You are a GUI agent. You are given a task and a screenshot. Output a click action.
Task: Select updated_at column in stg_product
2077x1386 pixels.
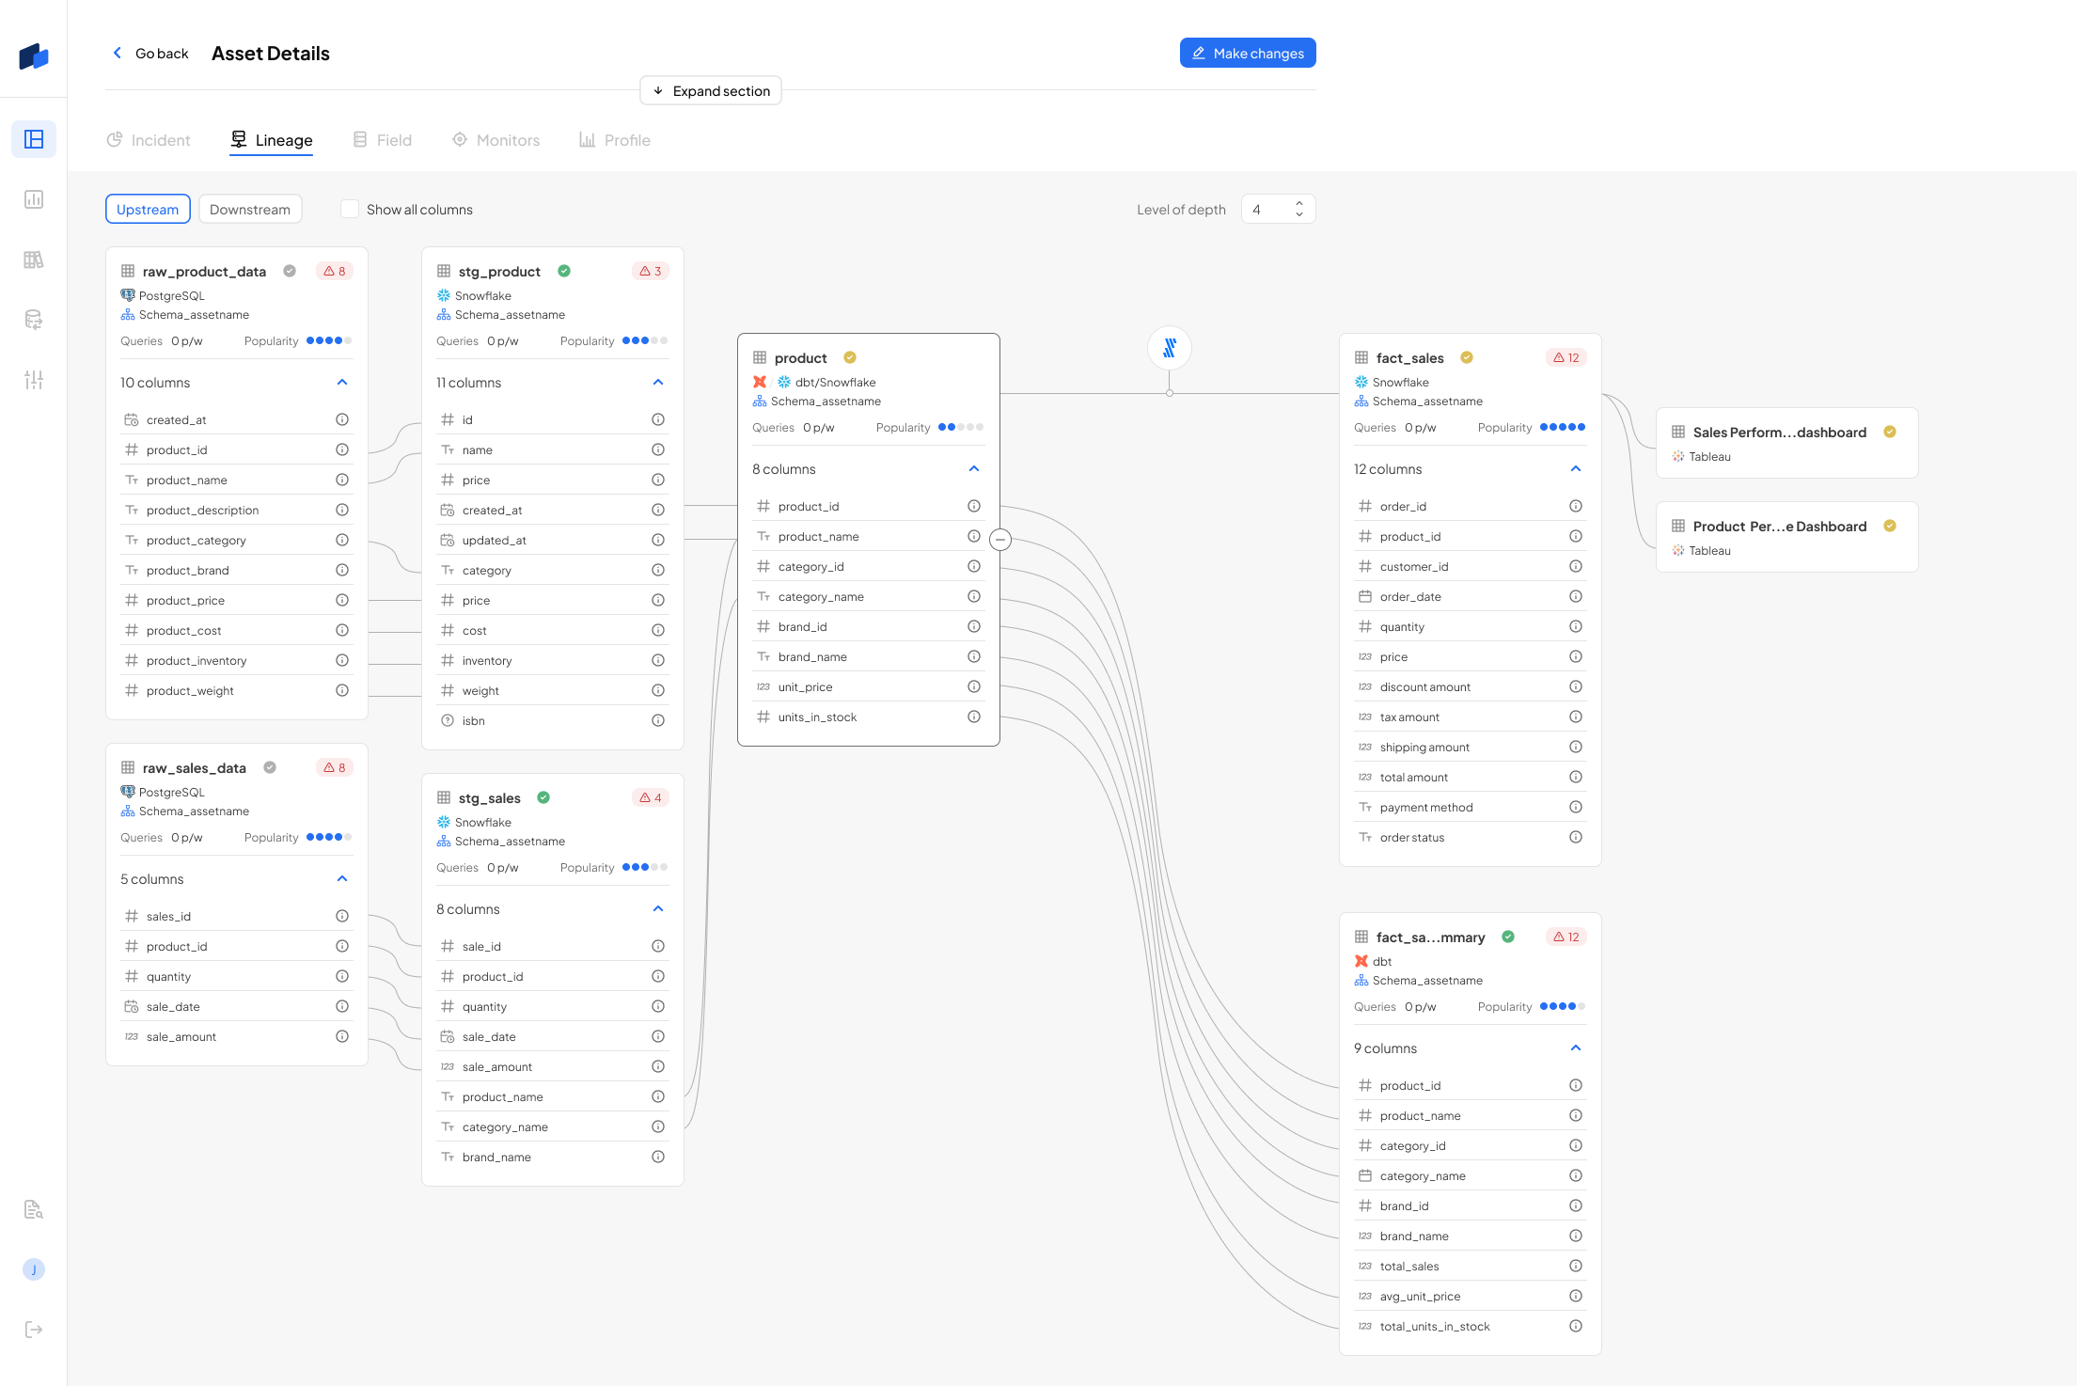tap(553, 540)
